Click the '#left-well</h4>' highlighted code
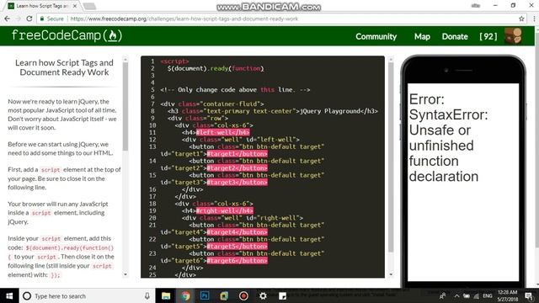Image resolution: width=539 pixels, height=303 pixels. pos(222,132)
